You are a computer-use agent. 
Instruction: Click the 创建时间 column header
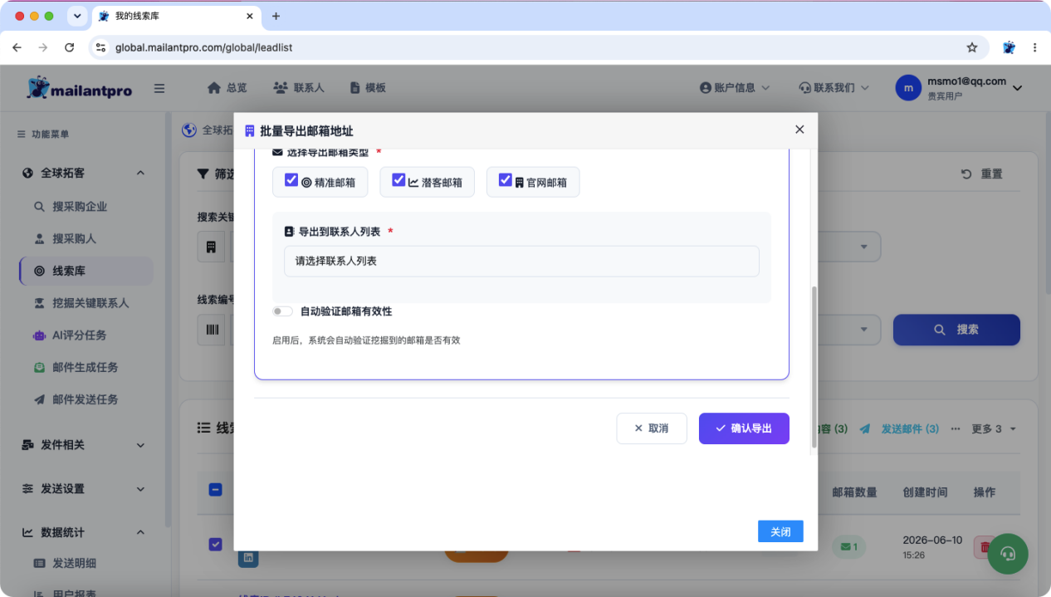click(925, 492)
